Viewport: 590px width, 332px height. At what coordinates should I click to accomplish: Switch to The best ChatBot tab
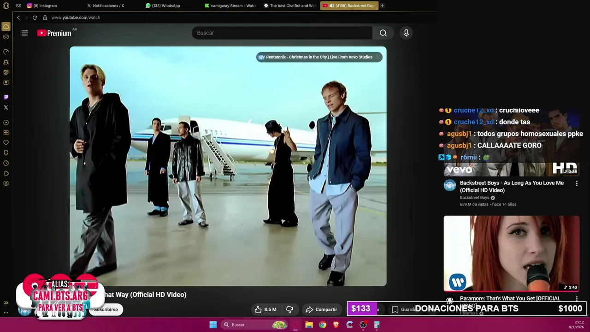(x=289, y=6)
